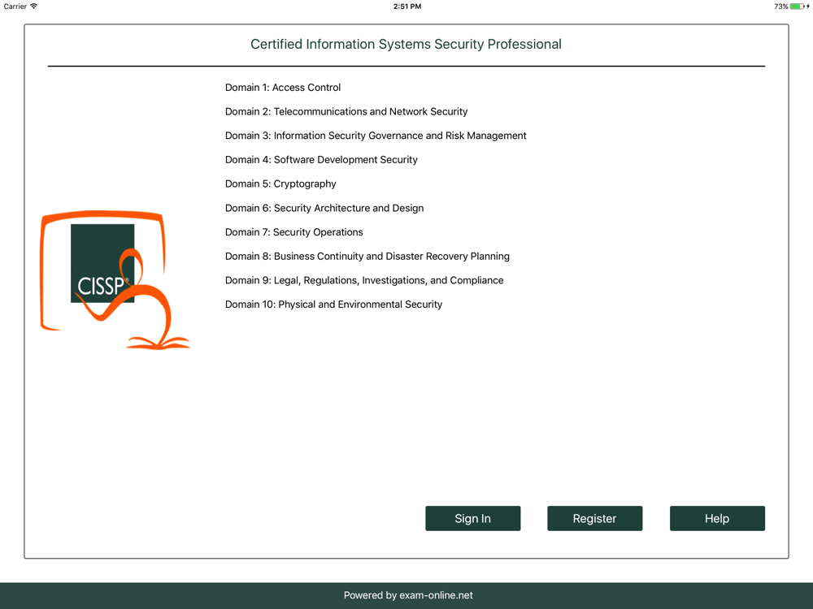Tap the Wi-Fi icon in status bar

(33, 6)
